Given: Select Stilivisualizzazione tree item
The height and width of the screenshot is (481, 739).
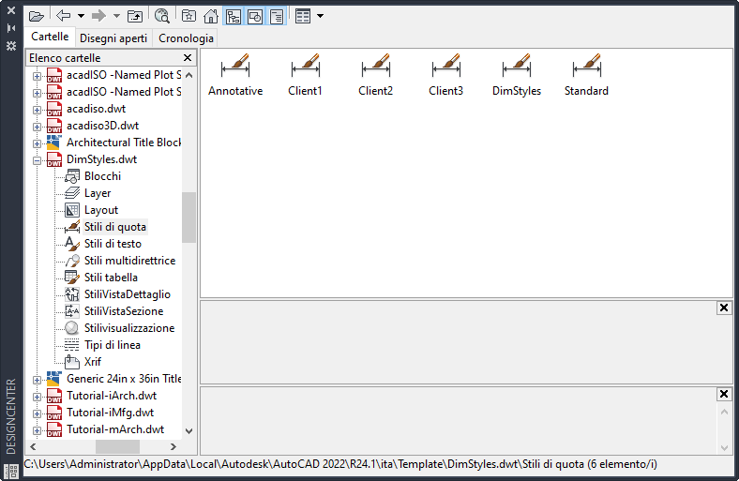Looking at the screenshot, I should pos(129,328).
